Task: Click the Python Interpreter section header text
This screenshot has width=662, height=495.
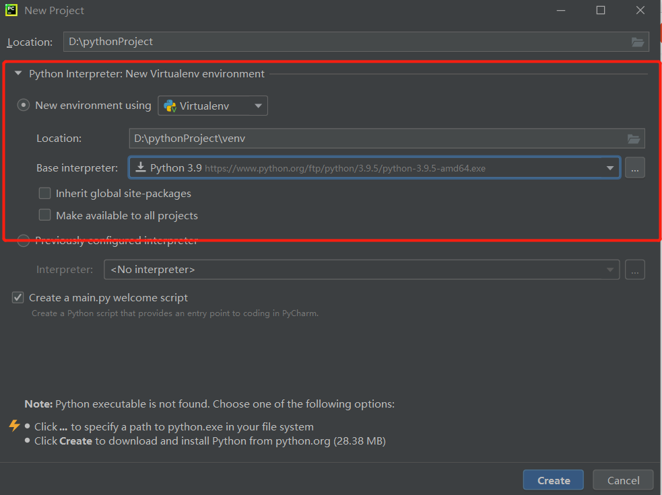Action: 147,74
